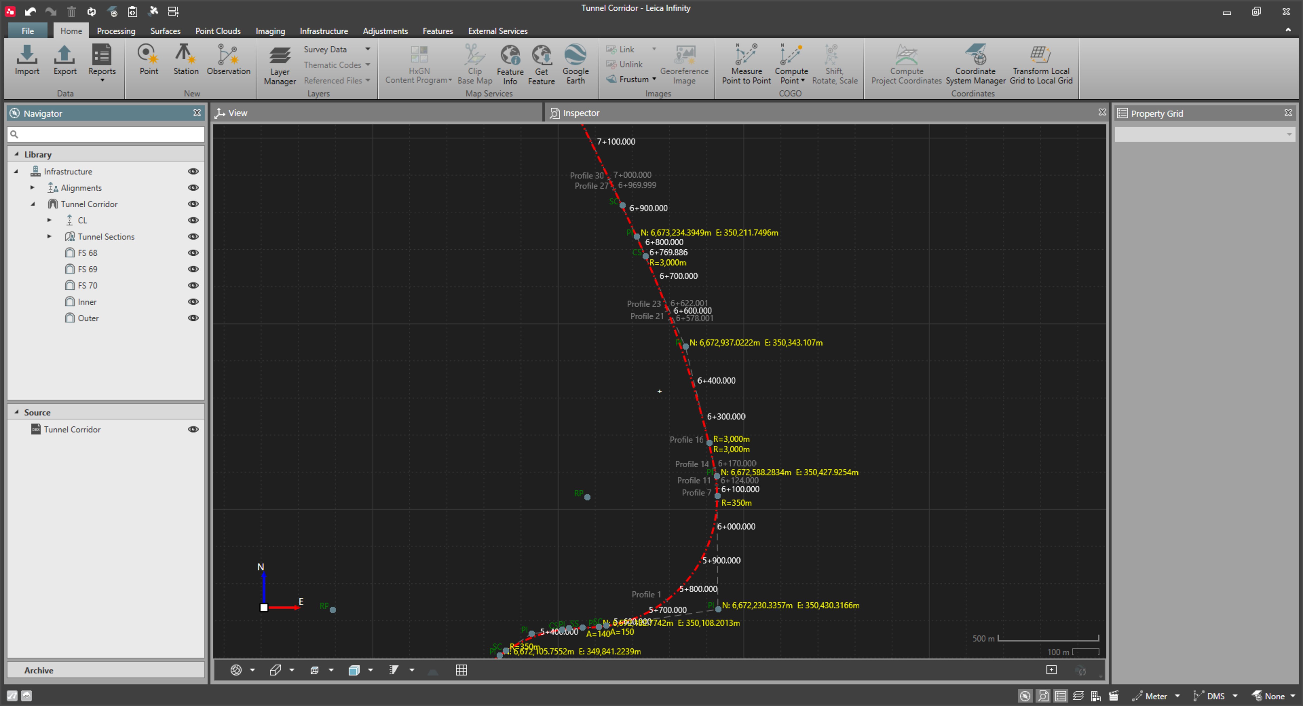The image size is (1303, 706).
Task: Expand the Alignments tree node
Action: [32, 187]
